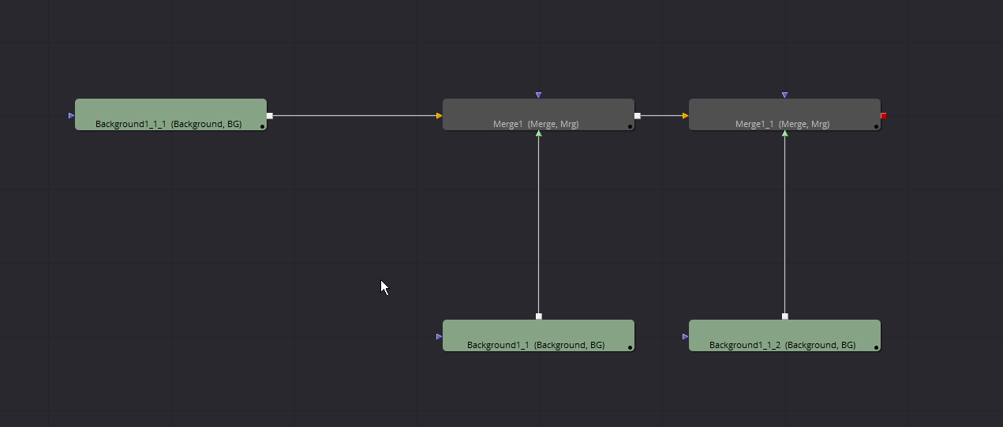
Task: Select the wire from Background1_1_1 to Merge1
Action: [x=355, y=115]
